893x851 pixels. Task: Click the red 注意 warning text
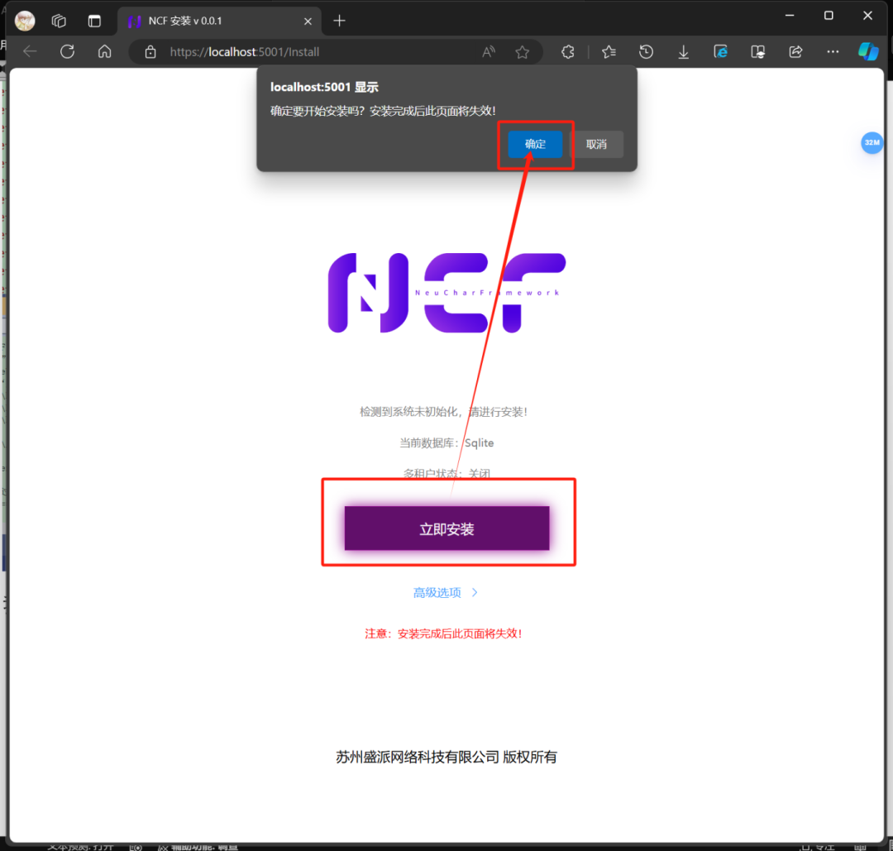tap(444, 633)
